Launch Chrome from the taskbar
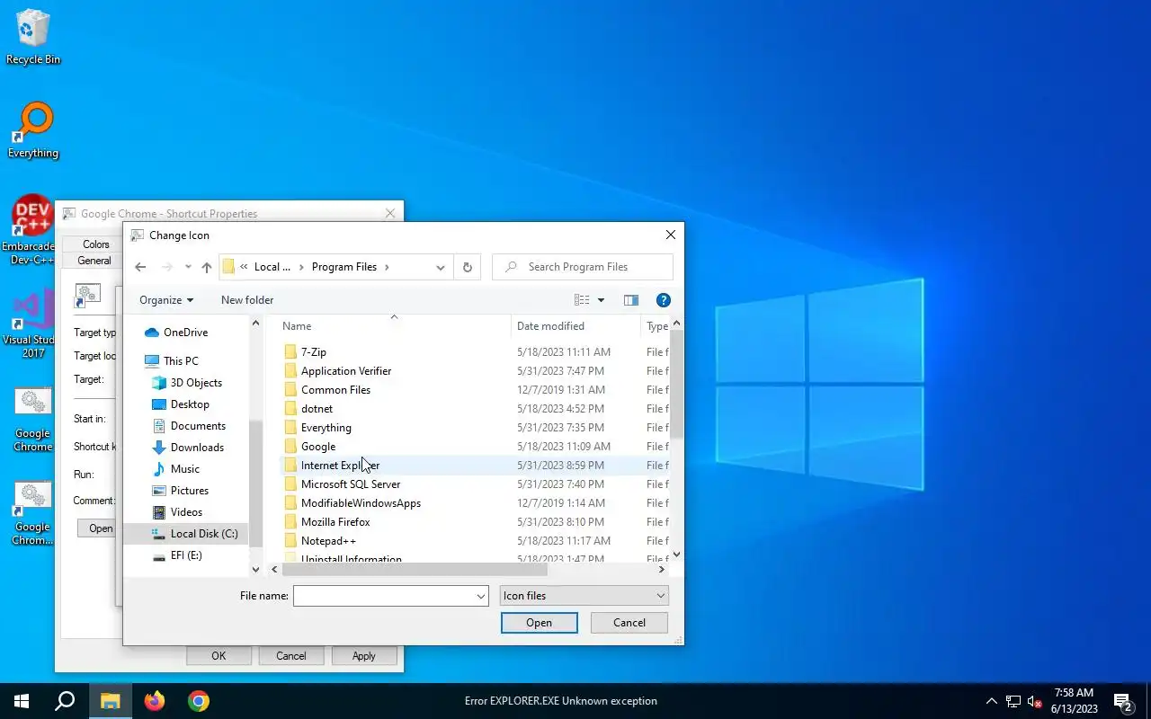The width and height of the screenshot is (1151, 719). 199,701
